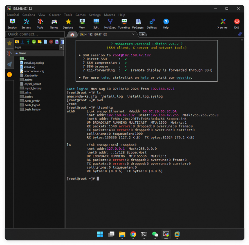Open the Tools menu in menu bar
Viewport: 249px width, 245px height.
(68, 15)
